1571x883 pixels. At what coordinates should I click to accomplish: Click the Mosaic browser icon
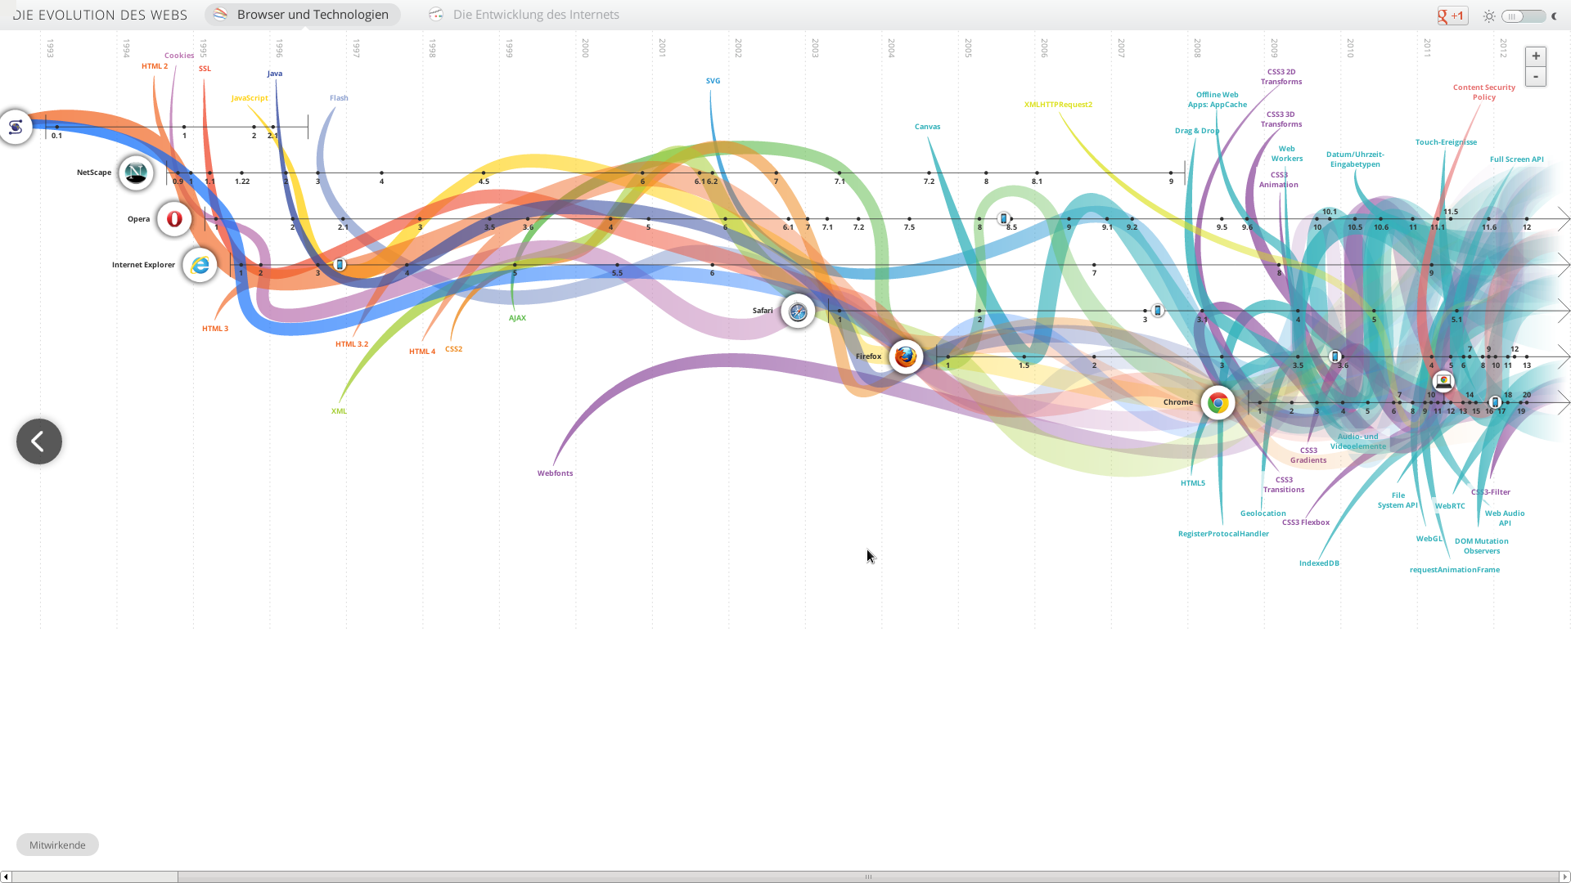coord(16,127)
